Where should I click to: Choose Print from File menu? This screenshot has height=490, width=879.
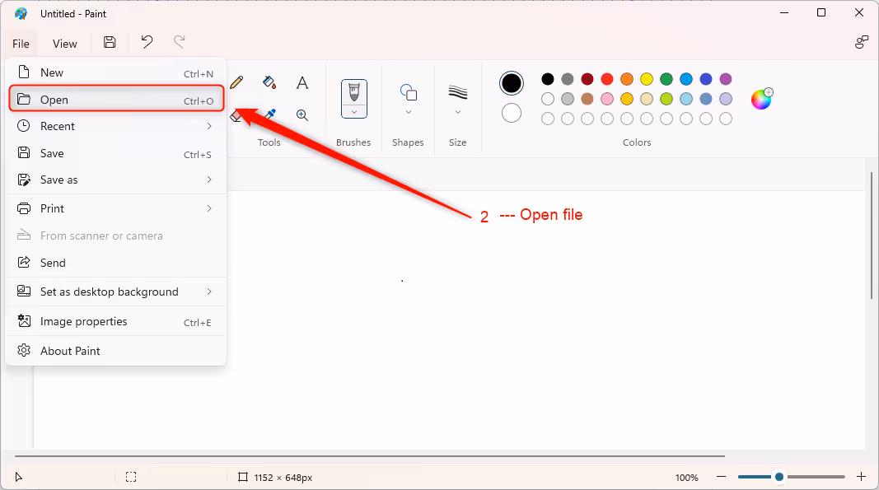[x=116, y=208]
